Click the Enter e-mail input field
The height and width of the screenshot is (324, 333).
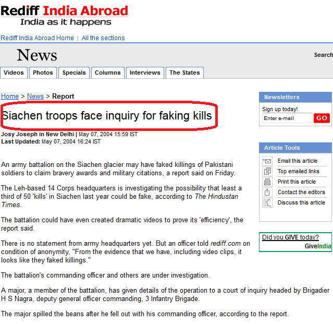click(287, 118)
